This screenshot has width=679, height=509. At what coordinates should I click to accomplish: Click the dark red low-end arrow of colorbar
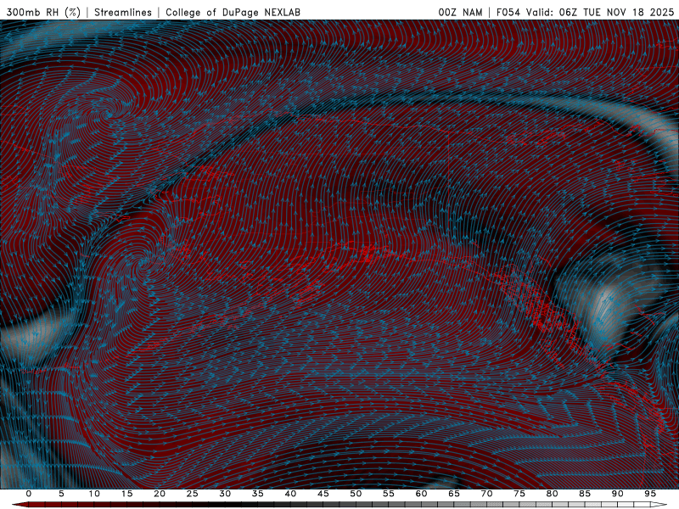tap(20, 505)
